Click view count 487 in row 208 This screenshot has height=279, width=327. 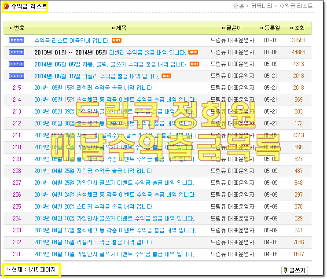point(298,171)
